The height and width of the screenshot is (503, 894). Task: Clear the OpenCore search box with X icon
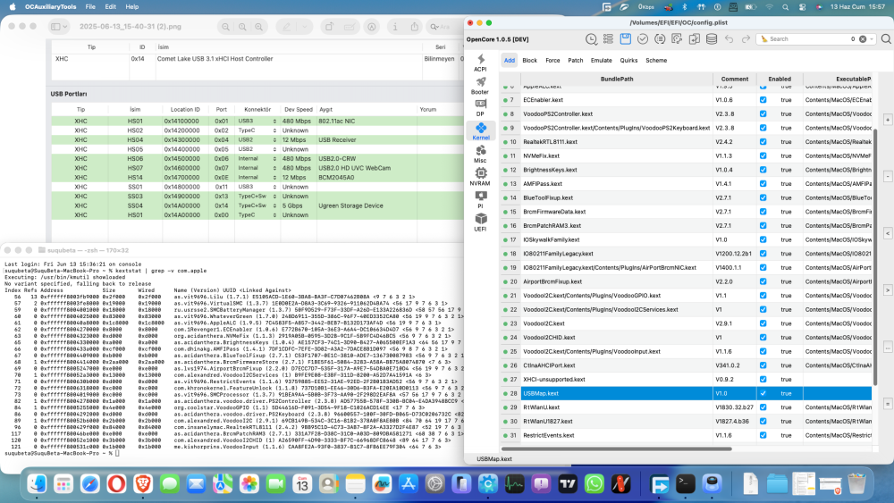863,39
